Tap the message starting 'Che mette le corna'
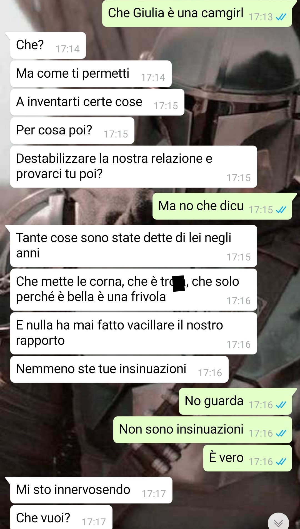The width and height of the screenshot is (300, 529). pos(134,290)
